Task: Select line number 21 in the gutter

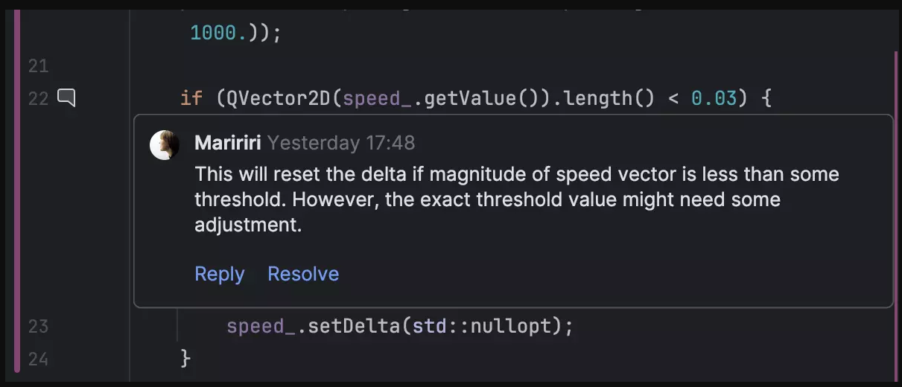Action: tap(38, 66)
